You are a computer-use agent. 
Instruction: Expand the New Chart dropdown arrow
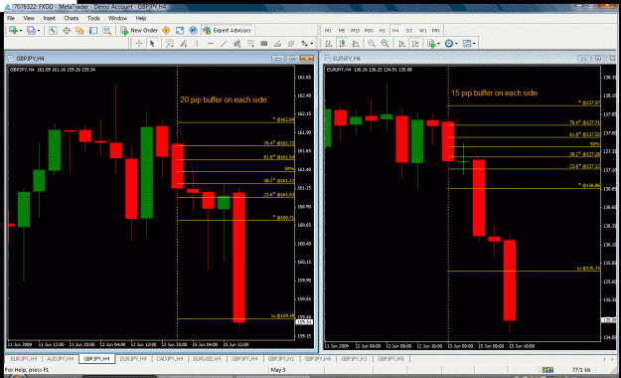coord(21,31)
